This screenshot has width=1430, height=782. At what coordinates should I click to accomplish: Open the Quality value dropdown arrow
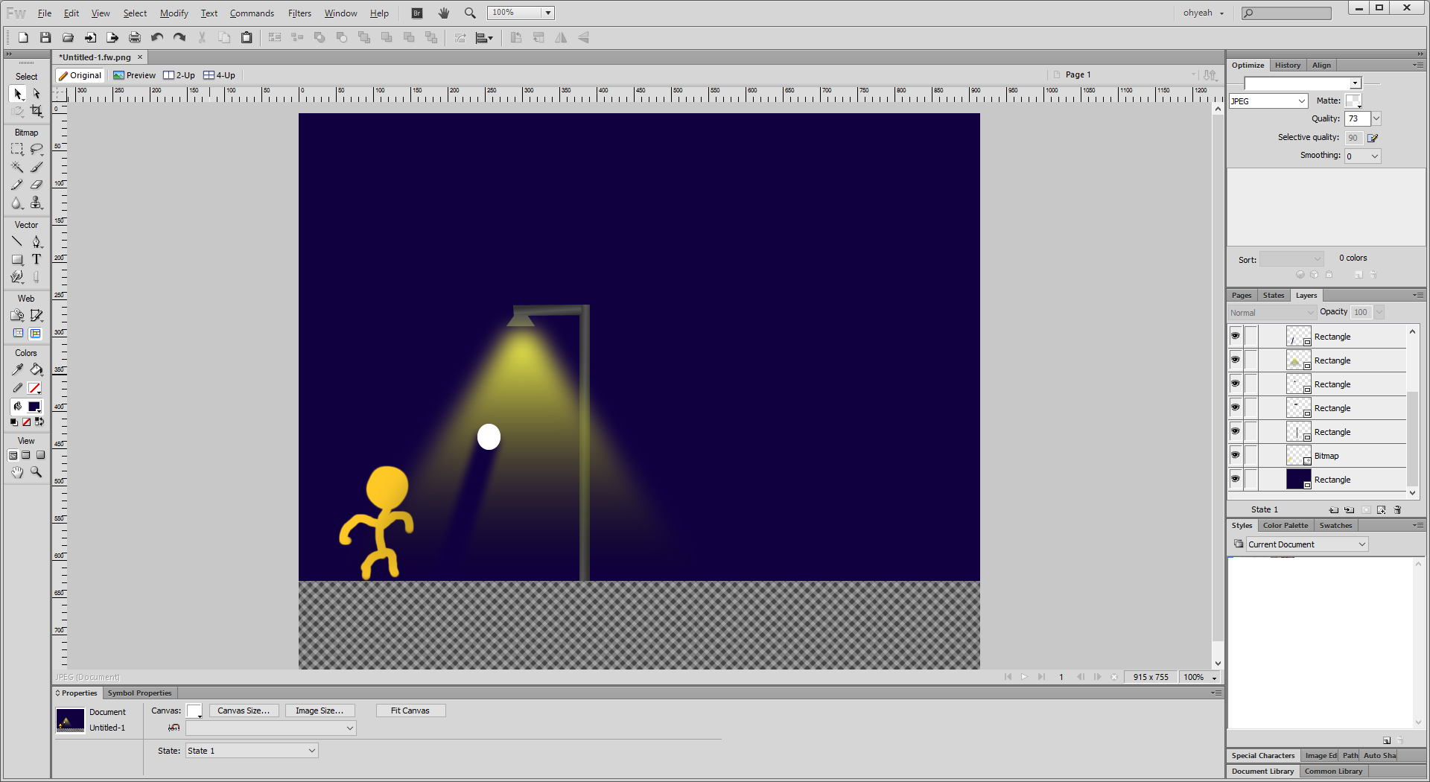(x=1376, y=119)
